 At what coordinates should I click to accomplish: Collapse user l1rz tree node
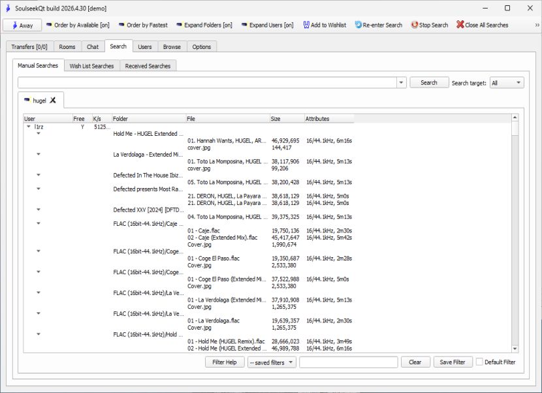pyautogui.click(x=29, y=127)
